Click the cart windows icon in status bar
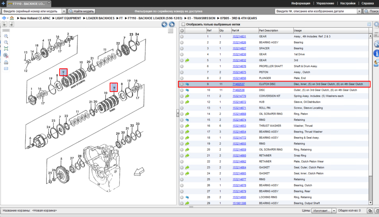 tap(370, 211)
